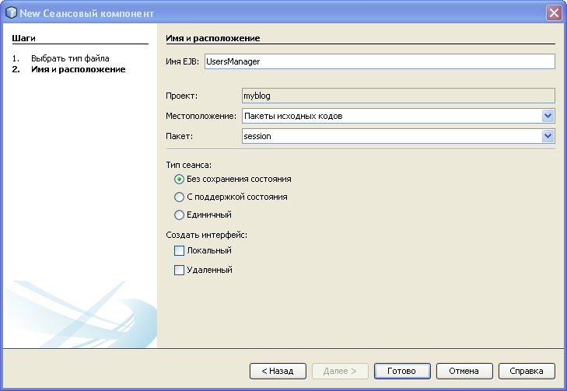Click the Шаги heading

pyautogui.click(x=23, y=38)
